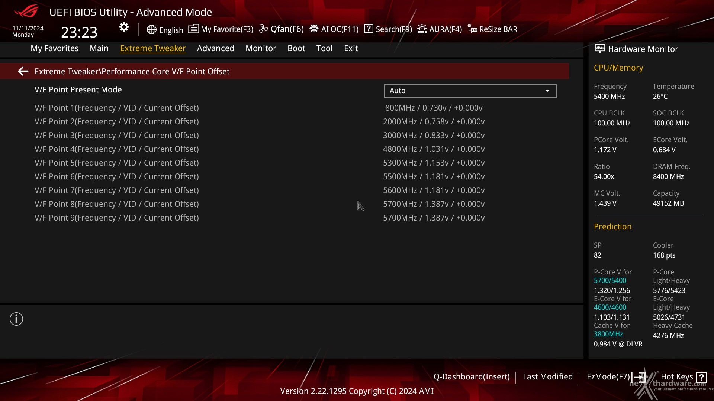The image size is (714, 401).
Task: Switch to the Advanced tab
Action: [216, 48]
